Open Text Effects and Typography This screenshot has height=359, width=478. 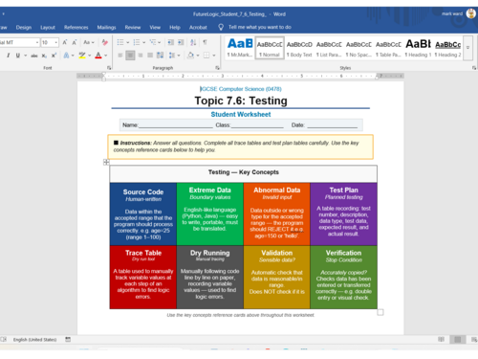tap(66, 56)
